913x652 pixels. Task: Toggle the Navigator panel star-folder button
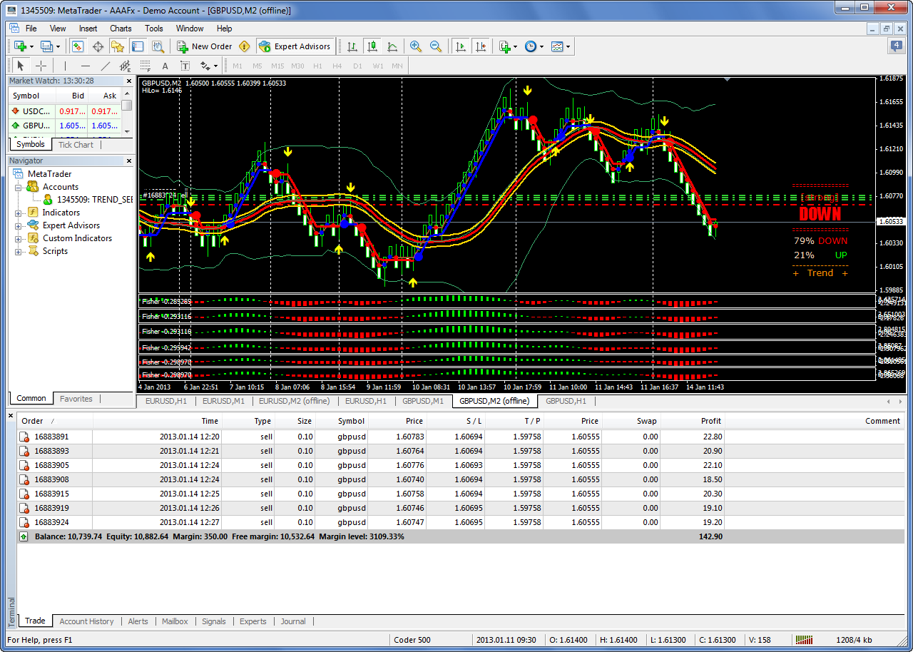tap(118, 46)
